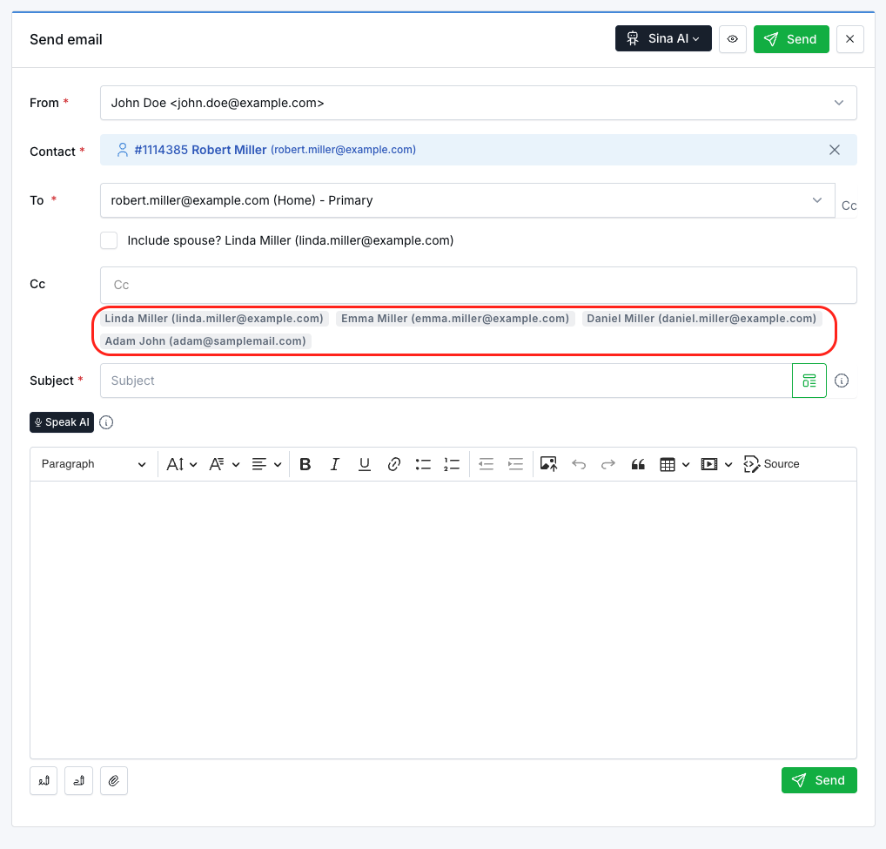Attach a file with paperclip
Screen dimensions: 886x849
[113, 780]
